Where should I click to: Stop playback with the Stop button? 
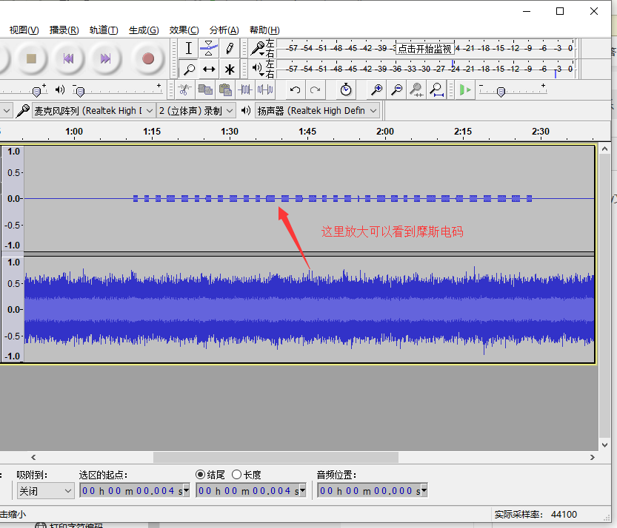[31, 59]
